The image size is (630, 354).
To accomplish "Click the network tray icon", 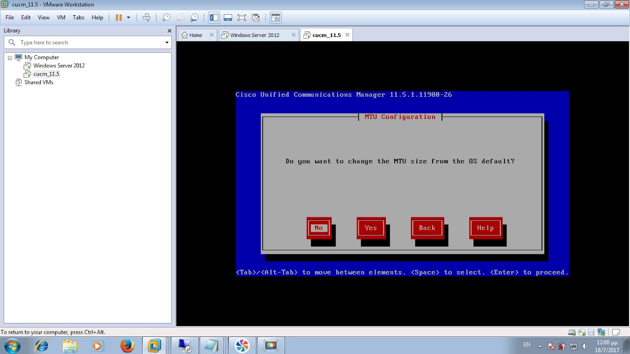I will [x=573, y=346].
